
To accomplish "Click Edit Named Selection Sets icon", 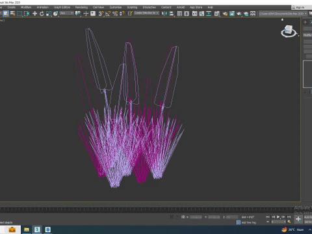I will coord(130,14).
